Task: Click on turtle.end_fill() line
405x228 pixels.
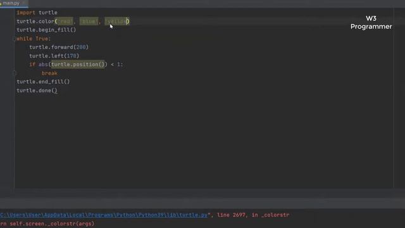Action: (43, 82)
